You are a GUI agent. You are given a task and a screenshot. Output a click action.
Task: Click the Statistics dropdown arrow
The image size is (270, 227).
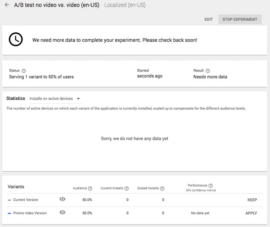point(78,99)
